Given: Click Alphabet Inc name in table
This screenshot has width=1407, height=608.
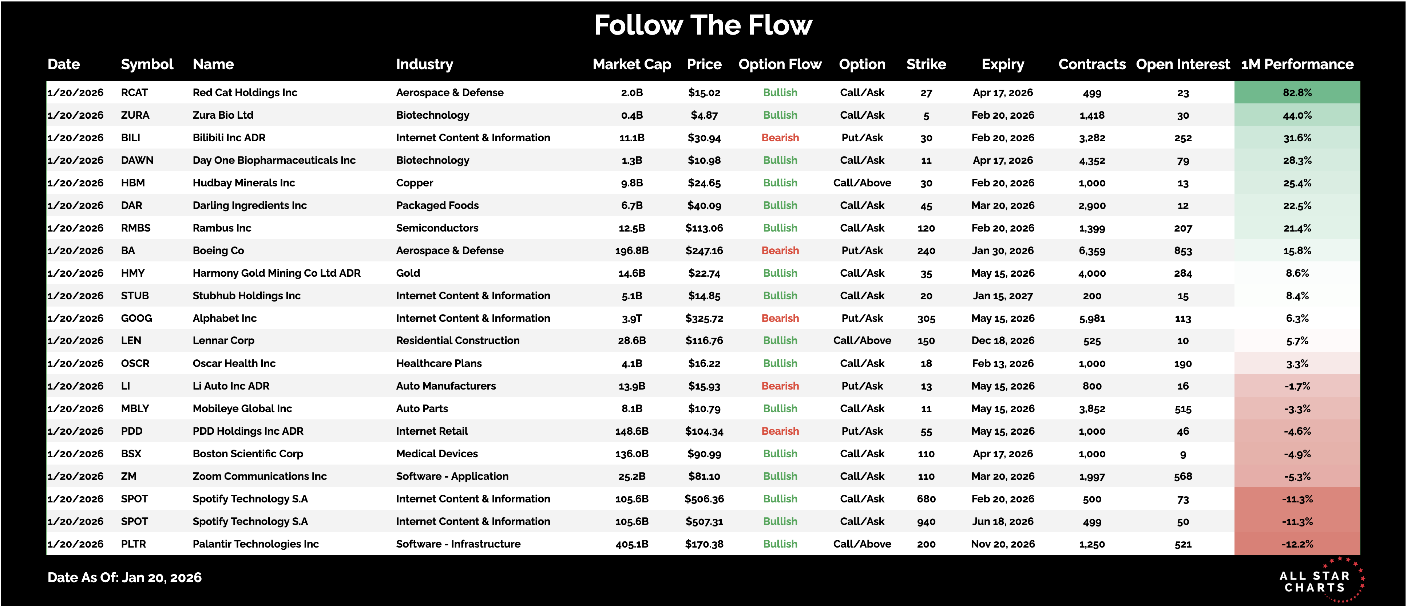Looking at the screenshot, I should 225,319.
